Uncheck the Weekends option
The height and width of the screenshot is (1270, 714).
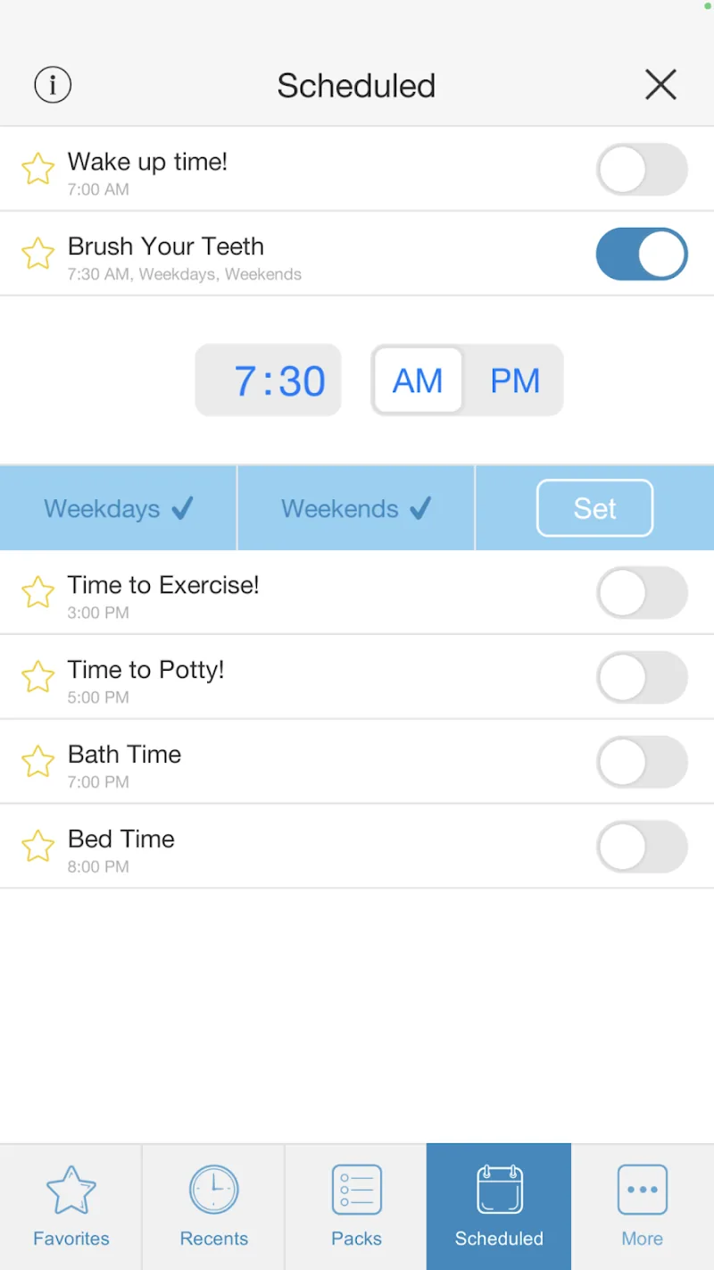(356, 508)
